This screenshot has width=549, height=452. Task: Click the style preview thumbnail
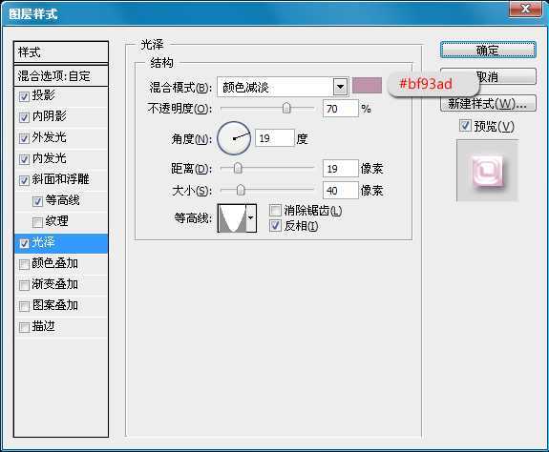pyautogui.click(x=487, y=171)
